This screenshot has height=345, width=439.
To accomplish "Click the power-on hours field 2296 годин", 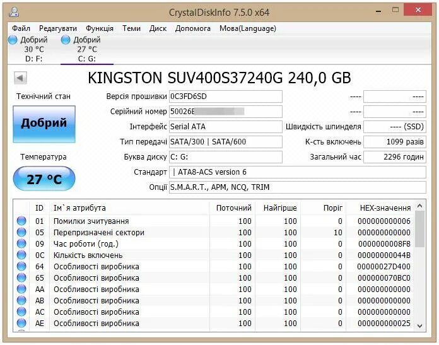I will click(x=395, y=157).
